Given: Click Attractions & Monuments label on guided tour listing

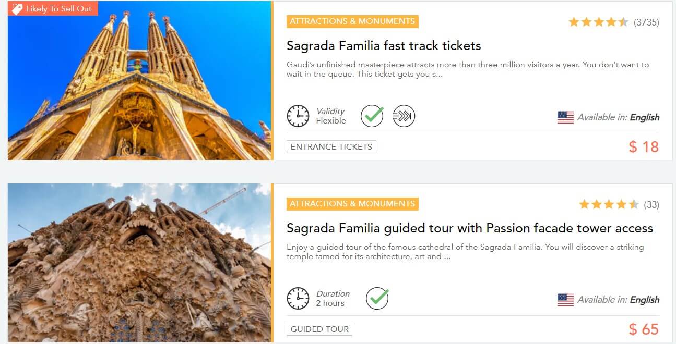Looking at the screenshot, I should point(352,204).
